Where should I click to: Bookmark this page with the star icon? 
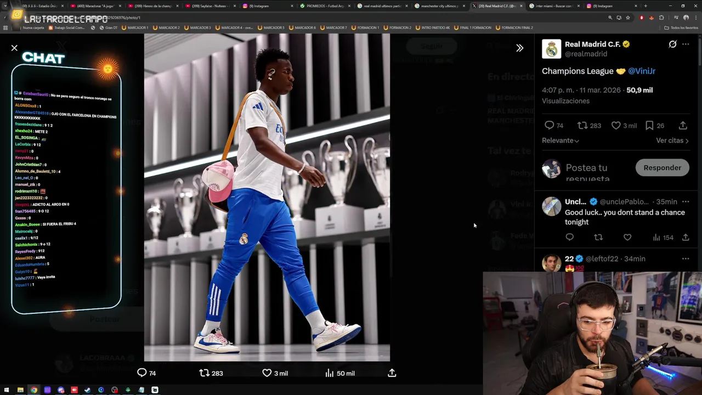(628, 18)
